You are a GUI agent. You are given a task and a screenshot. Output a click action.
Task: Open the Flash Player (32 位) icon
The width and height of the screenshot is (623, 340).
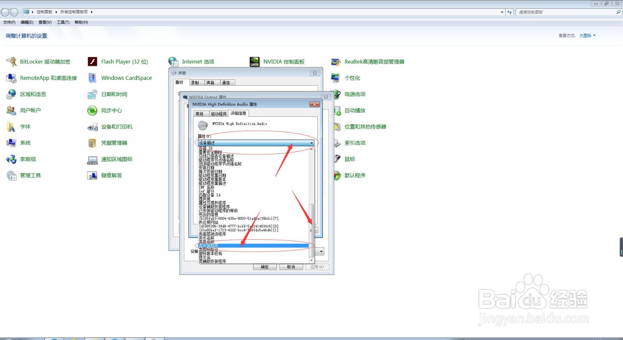coord(92,62)
